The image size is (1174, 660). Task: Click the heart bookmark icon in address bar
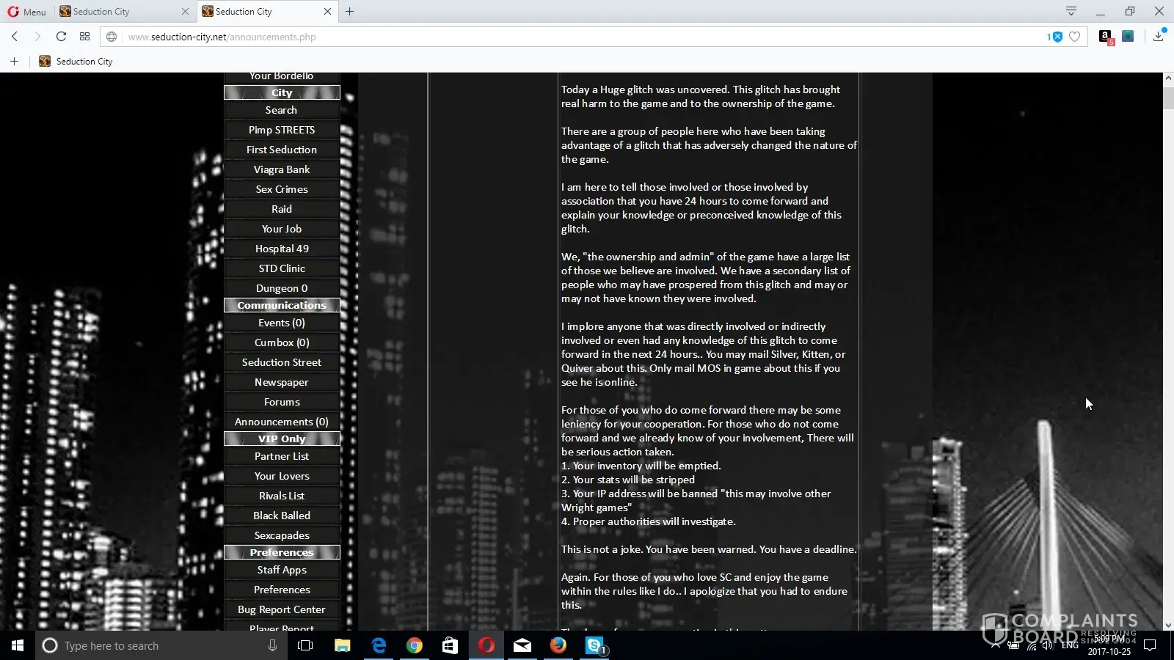(x=1074, y=37)
